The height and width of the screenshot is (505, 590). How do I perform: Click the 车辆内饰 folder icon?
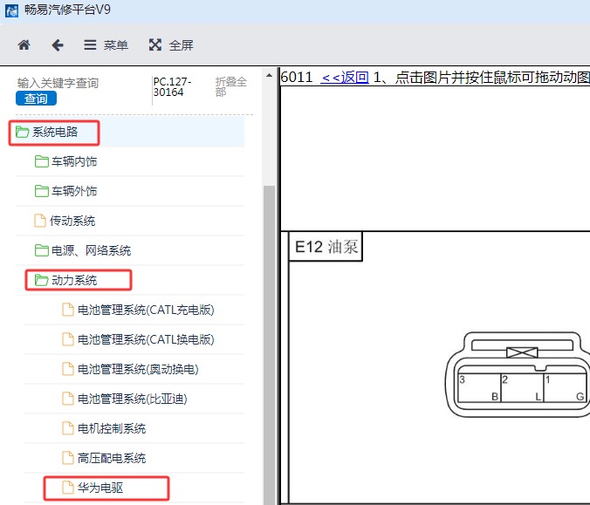point(41,161)
